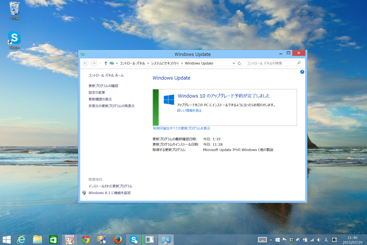Open address bar history dropdown
This screenshot has width=367, height=245.
point(234,63)
